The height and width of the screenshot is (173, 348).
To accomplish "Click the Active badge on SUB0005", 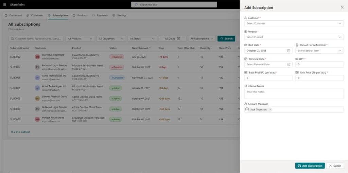I will click(x=116, y=120).
